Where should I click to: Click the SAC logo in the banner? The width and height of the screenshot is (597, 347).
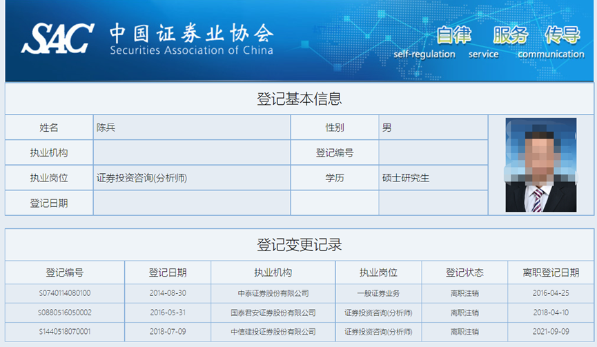pyautogui.click(x=57, y=38)
